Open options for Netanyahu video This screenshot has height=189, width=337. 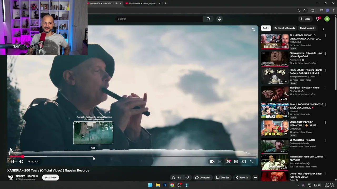326,123
